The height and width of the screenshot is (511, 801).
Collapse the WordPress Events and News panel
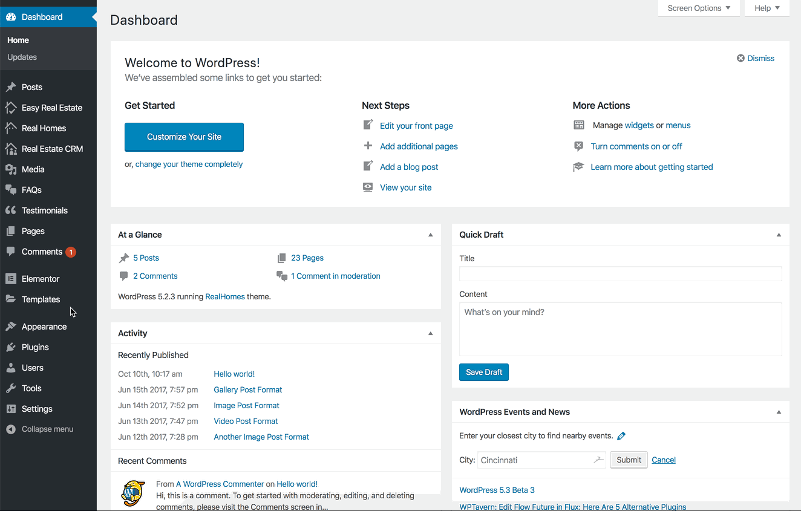click(x=779, y=412)
